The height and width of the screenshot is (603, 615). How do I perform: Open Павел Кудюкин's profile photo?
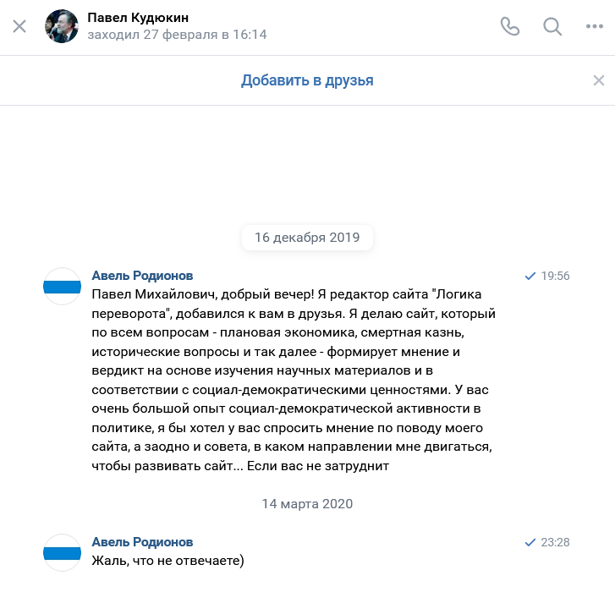[x=62, y=26]
